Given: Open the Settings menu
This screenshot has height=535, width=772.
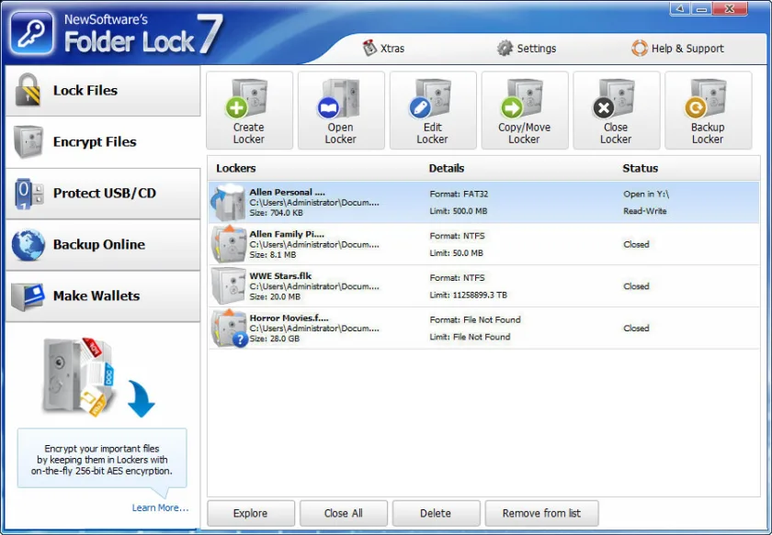Looking at the screenshot, I should click(527, 49).
